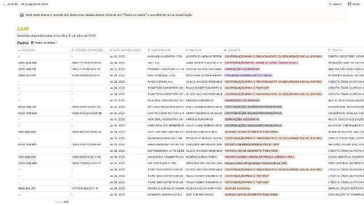Click the TEMA 01 column text icon
Image resolution: width=364 pixels, height=205 pixels.
[329, 50]
